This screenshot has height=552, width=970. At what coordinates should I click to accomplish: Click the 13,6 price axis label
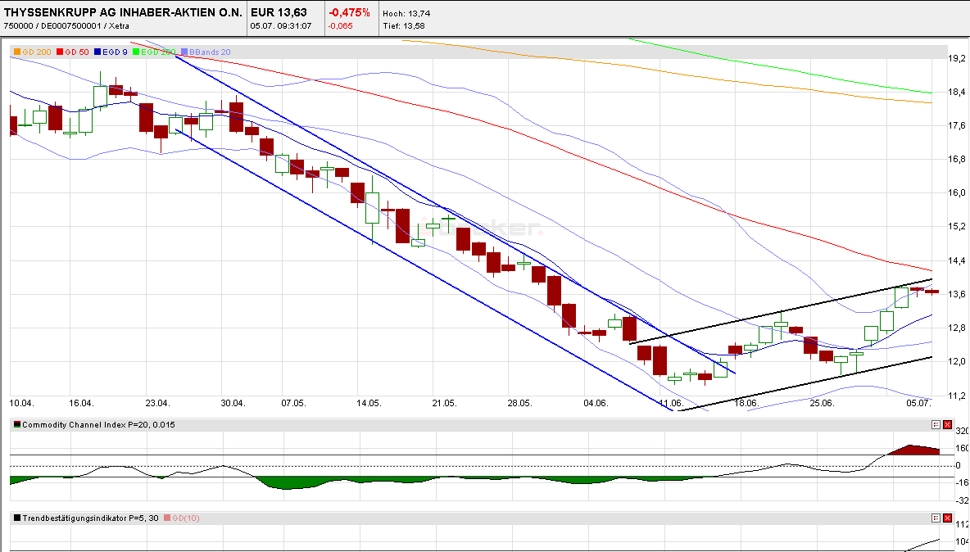click(x=957, y=294)
